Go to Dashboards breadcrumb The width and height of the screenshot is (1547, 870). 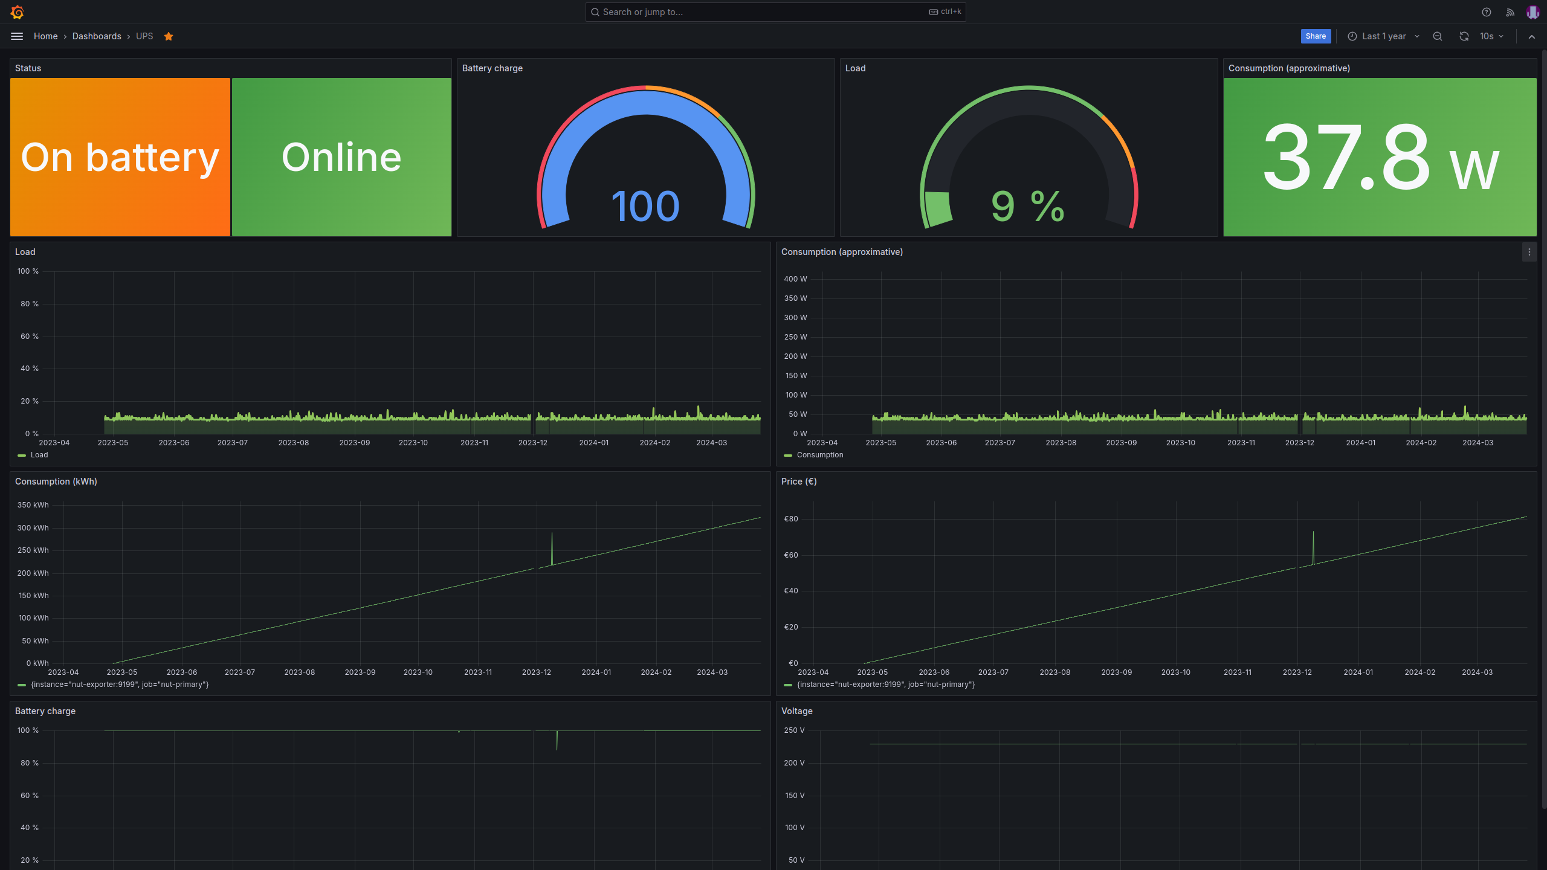point(97,36)
